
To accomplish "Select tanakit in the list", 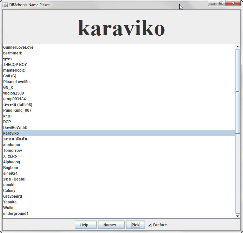I will tap(119, 185).
